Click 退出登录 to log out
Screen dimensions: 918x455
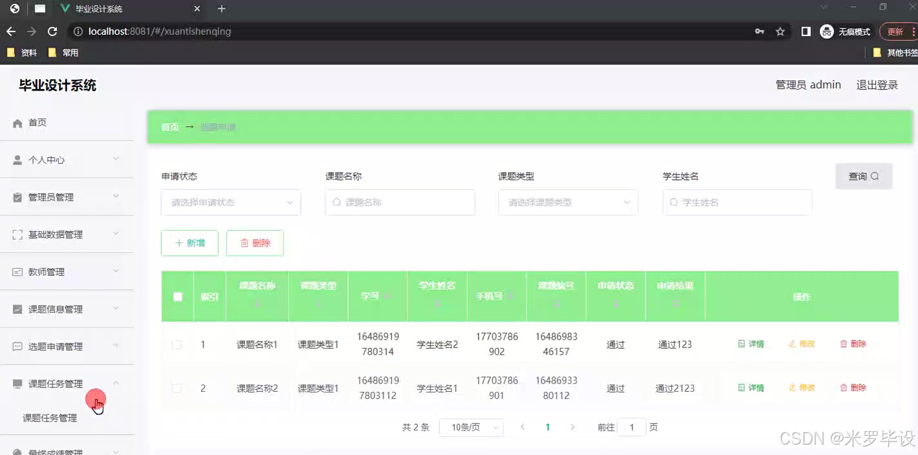pyautogui.click(x=877, y=84)
